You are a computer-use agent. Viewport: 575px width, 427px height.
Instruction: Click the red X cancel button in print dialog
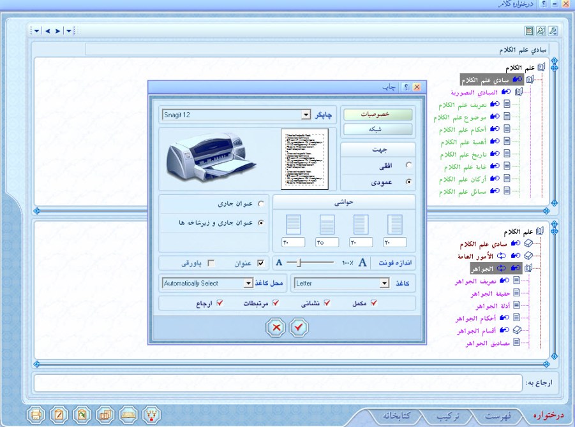(x=276, y=327)
